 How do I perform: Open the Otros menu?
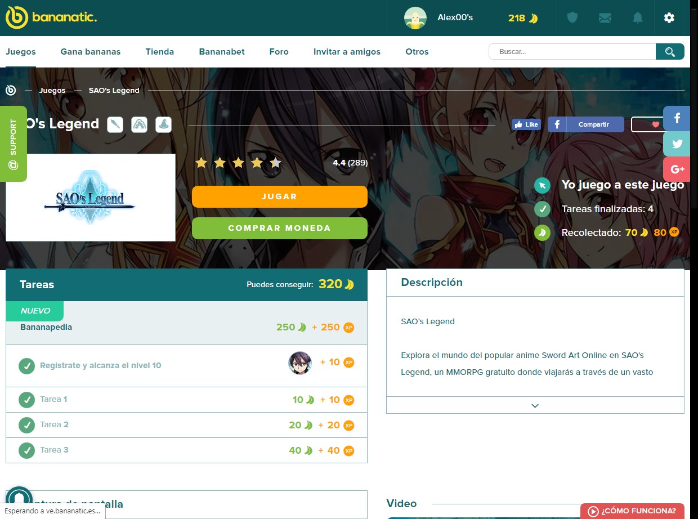click(x=417, y=52)
